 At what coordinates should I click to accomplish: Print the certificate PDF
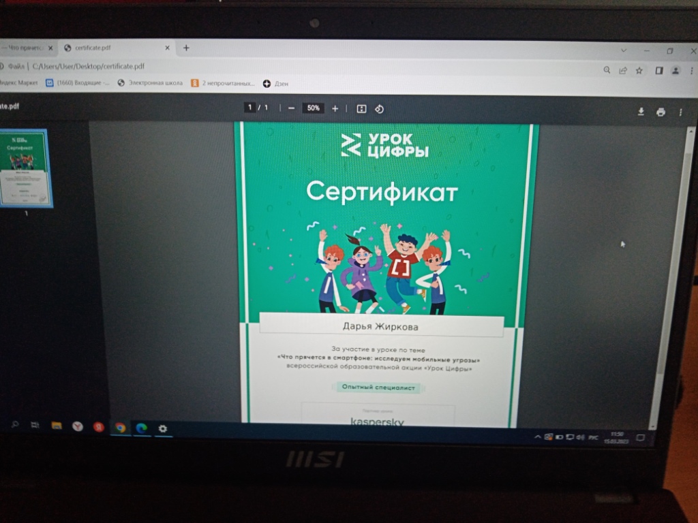(661, 112)
